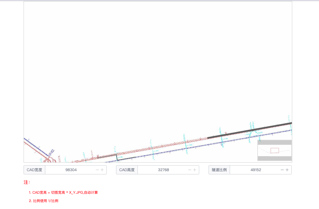
Task: Click the 隧道比例 label
Action: pos(219,170)
